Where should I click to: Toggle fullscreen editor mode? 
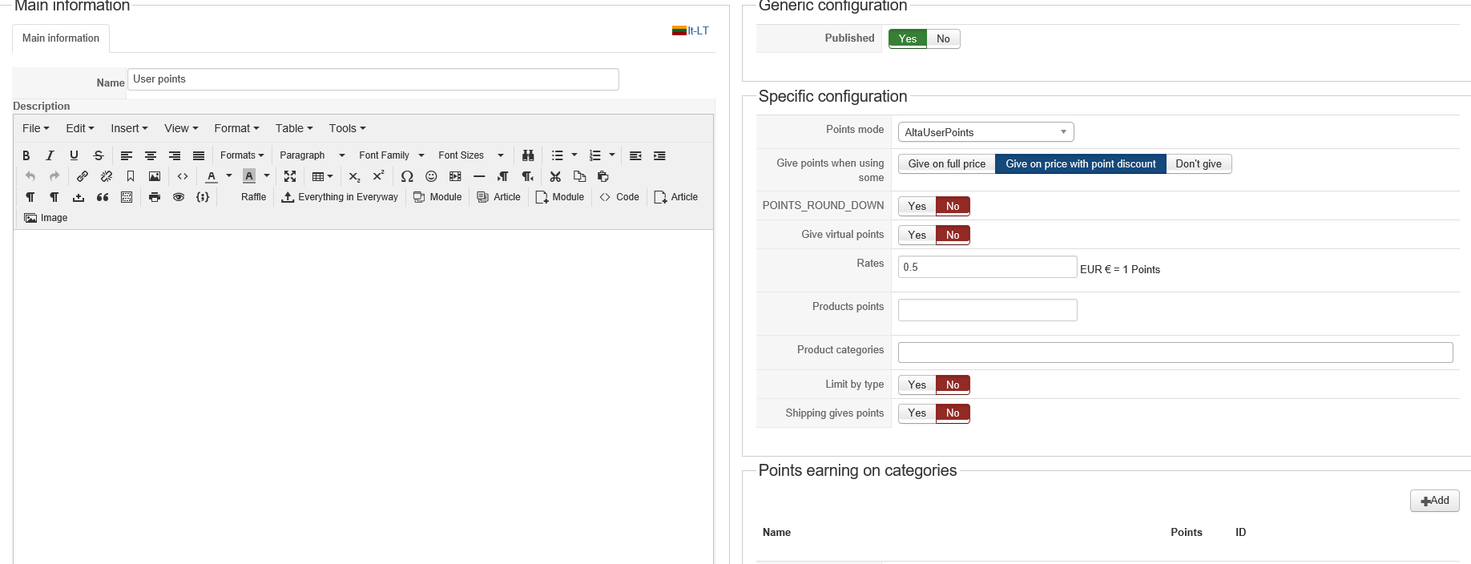290,176
